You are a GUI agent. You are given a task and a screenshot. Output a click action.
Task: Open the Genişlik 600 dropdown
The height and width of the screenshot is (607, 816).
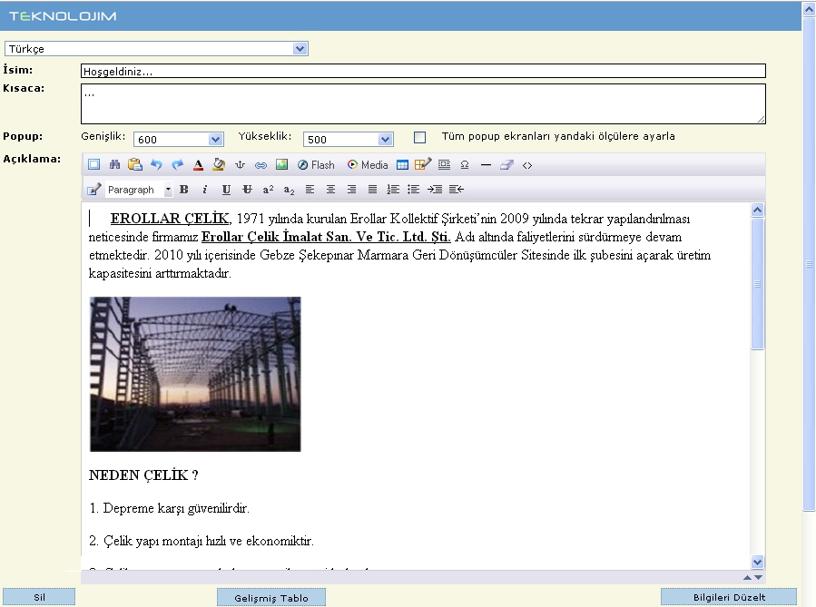point(179,140)
